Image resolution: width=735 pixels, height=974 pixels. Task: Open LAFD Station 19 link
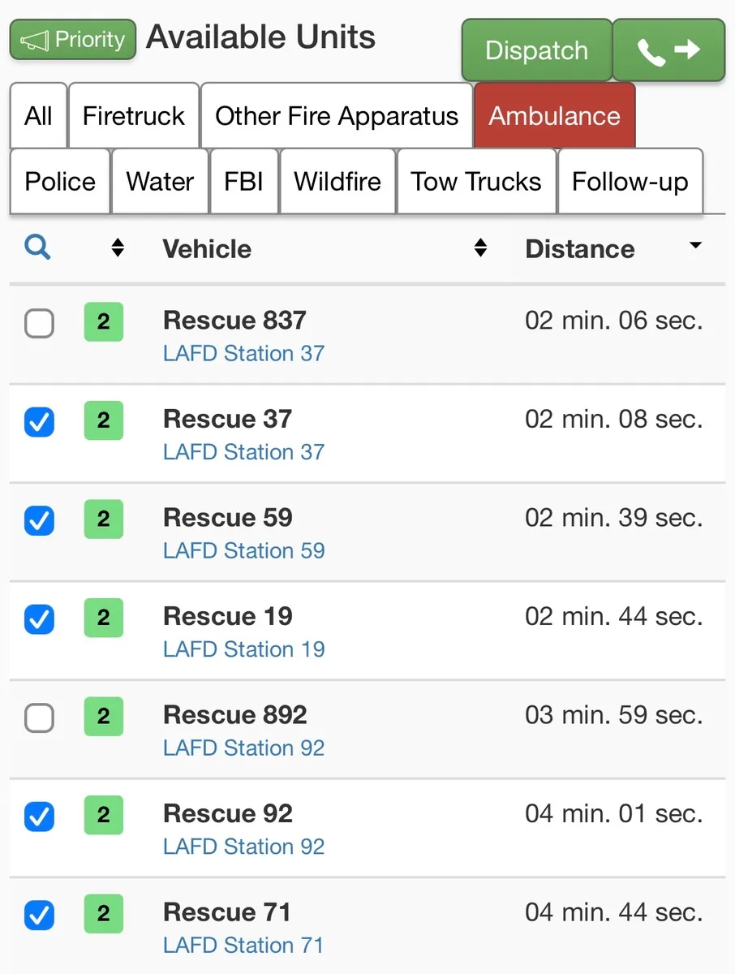click(243, 649)
